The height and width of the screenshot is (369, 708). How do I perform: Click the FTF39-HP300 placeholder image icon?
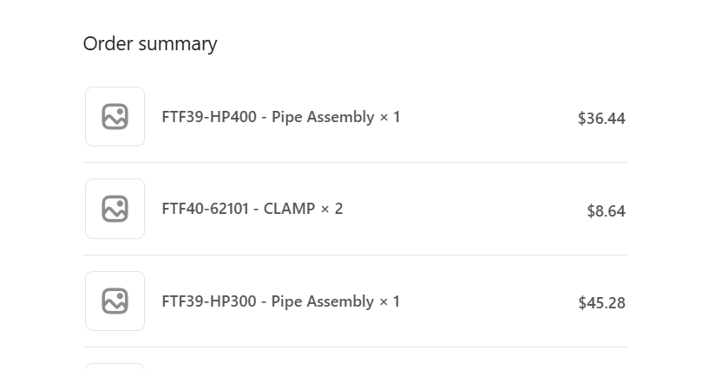[x=115, y=301]
